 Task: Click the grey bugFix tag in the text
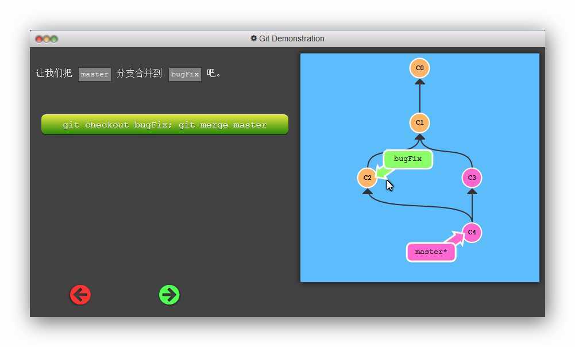click(185, 74)
